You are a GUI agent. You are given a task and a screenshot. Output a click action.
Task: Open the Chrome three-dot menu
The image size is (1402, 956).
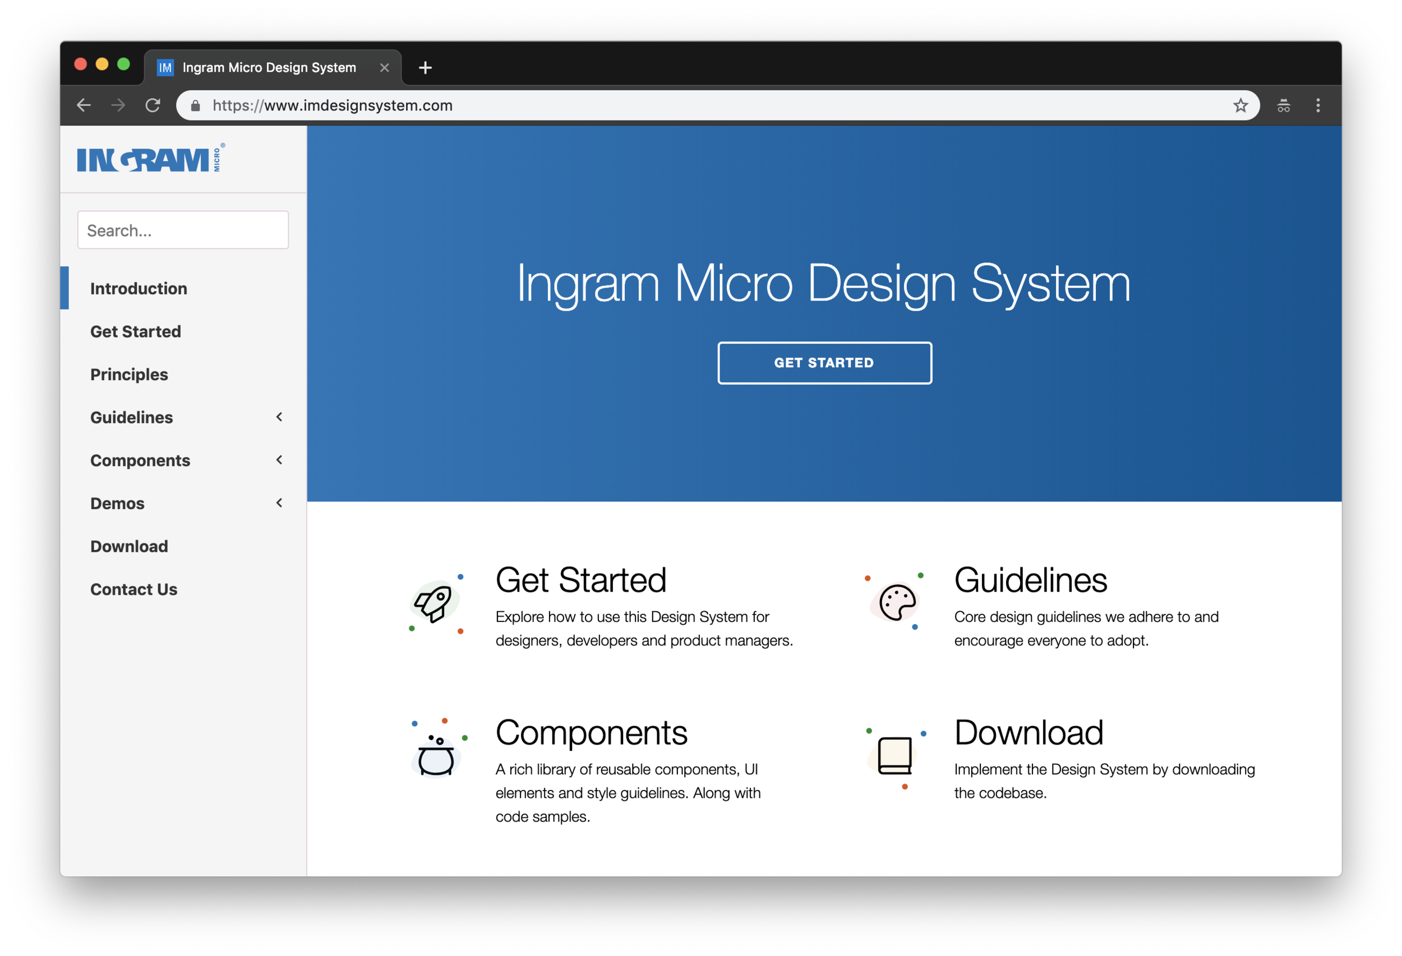[x=1317, y=105]
